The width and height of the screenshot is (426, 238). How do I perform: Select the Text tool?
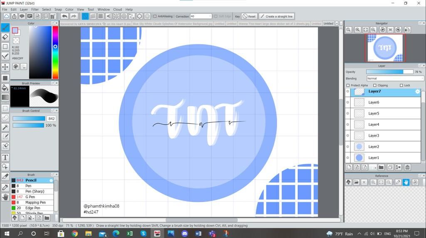5,157
